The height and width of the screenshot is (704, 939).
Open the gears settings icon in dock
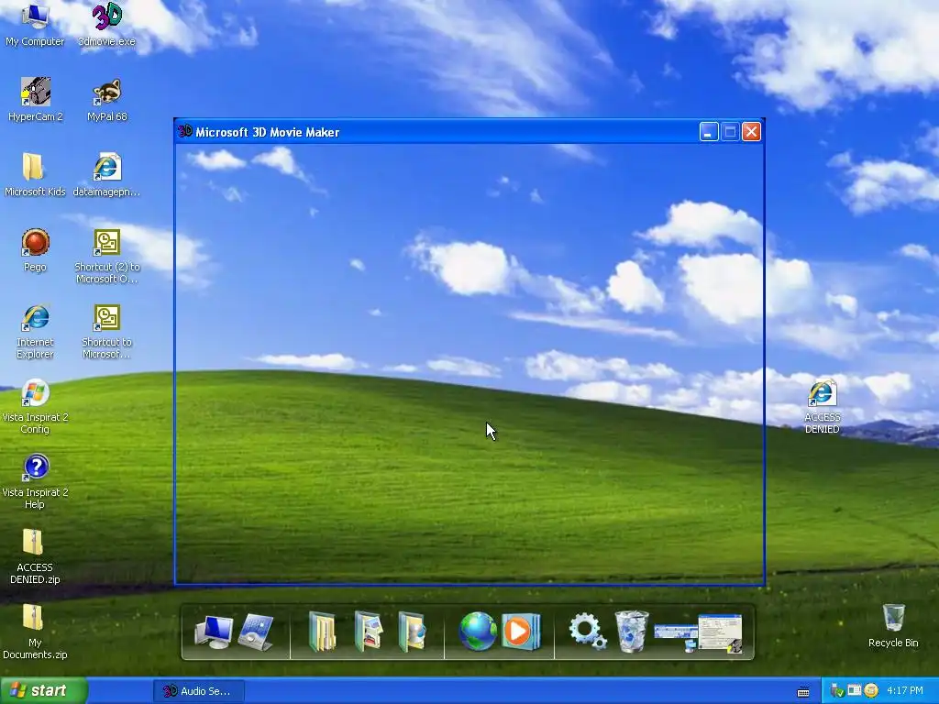[x=588, y=632]
